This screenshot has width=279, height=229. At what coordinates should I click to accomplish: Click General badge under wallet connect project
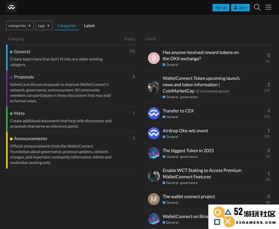tap(170, 203)
